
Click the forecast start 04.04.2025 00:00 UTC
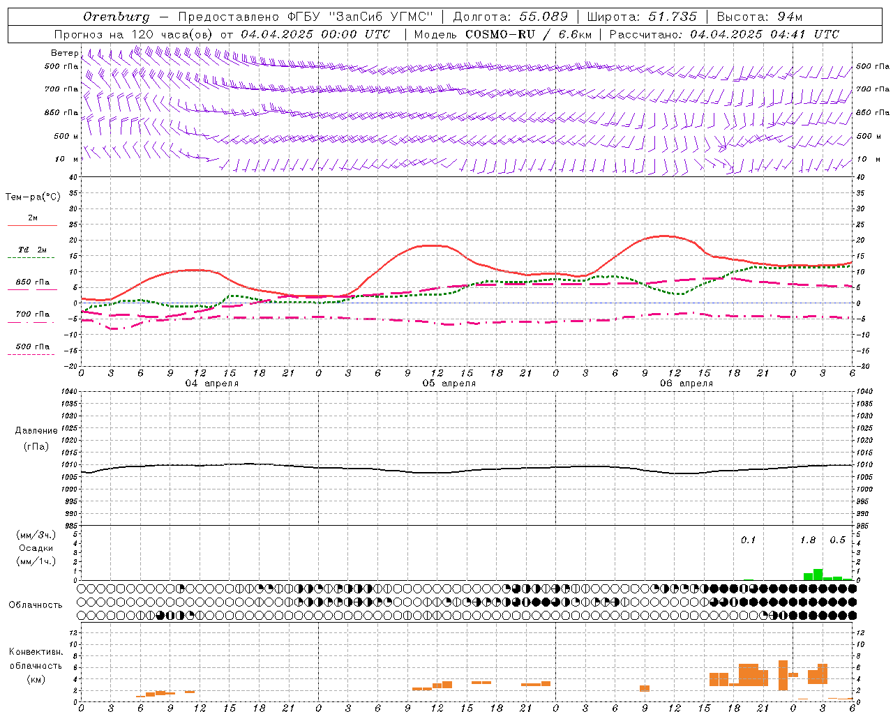tap(315, 34)
